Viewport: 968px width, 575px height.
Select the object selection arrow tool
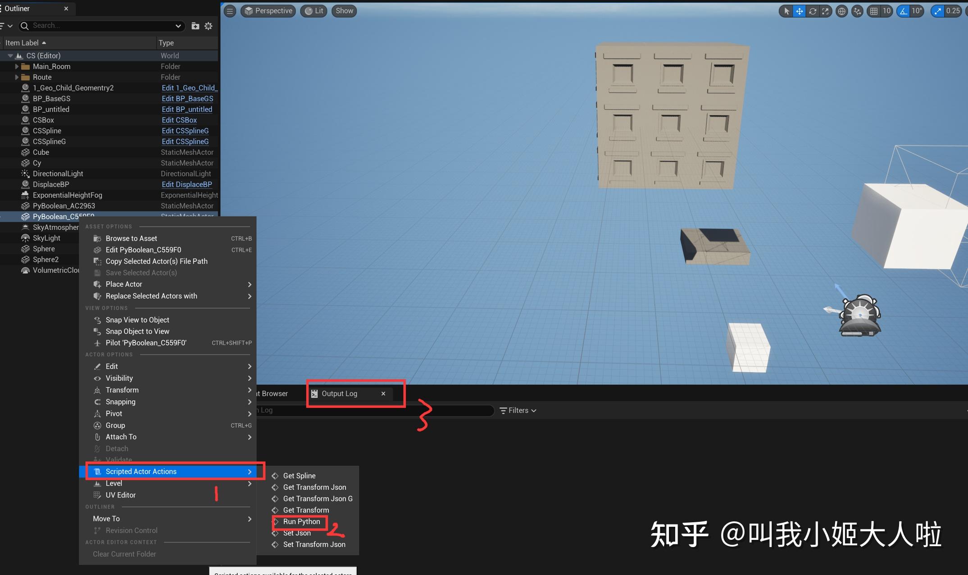pyautogui.click(x=786, y=11)
